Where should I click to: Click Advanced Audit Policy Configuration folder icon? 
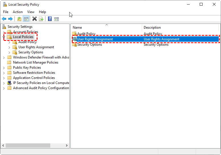click(x=9, y=88)
